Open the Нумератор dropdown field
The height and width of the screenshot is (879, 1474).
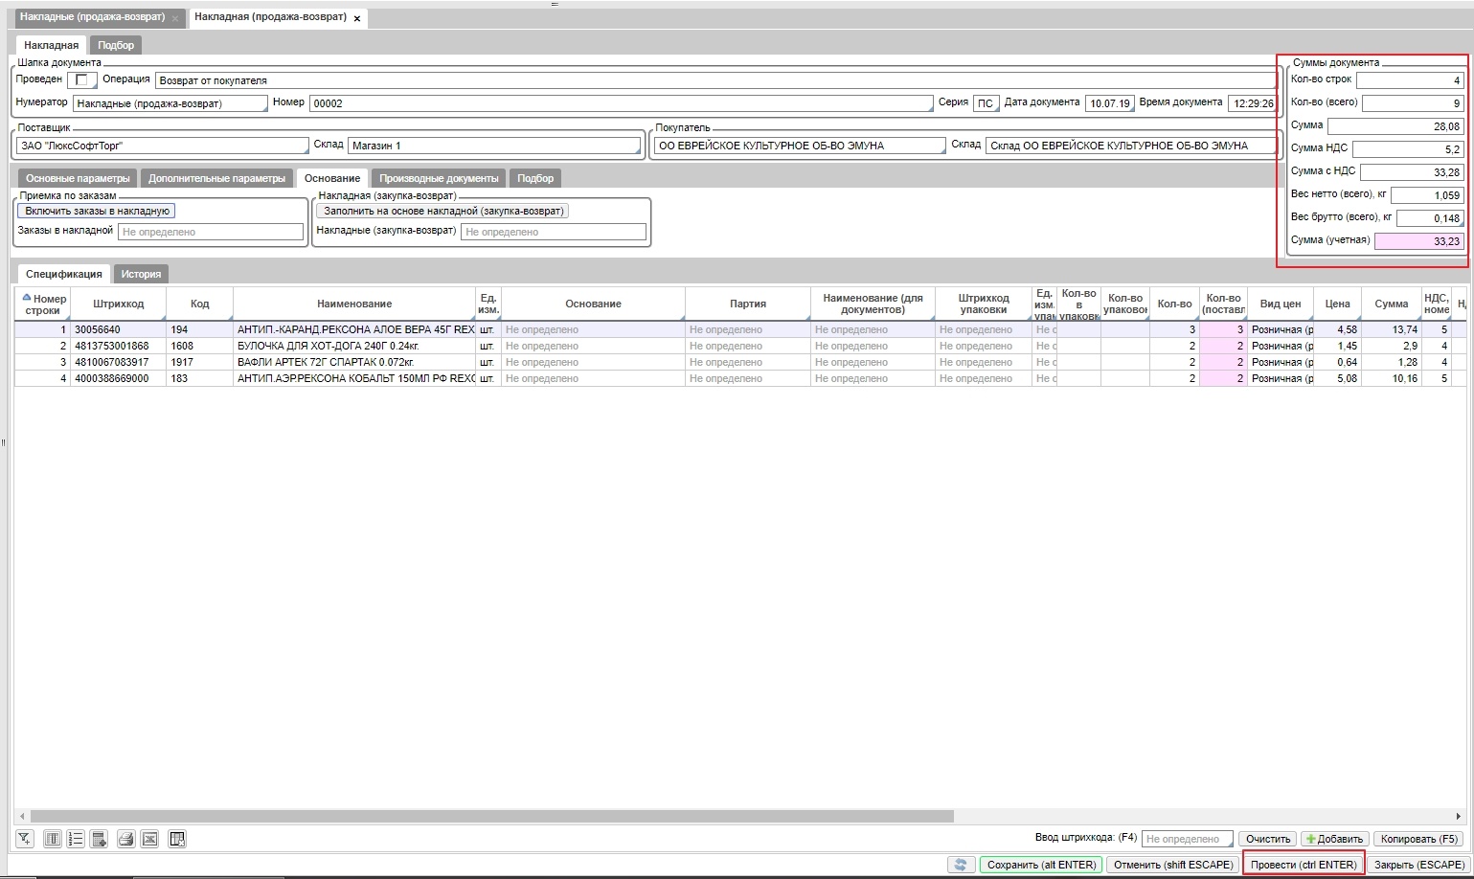tap(170, 103)
